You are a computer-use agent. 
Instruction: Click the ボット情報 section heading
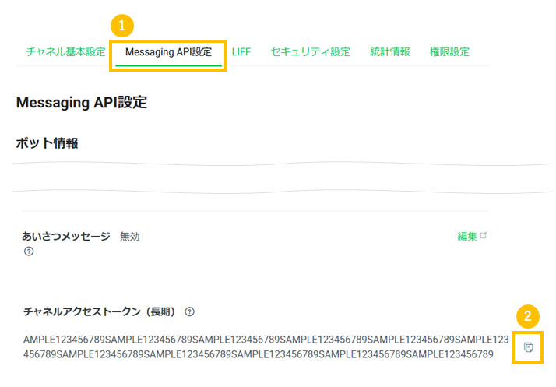click(x=47, y=143)
